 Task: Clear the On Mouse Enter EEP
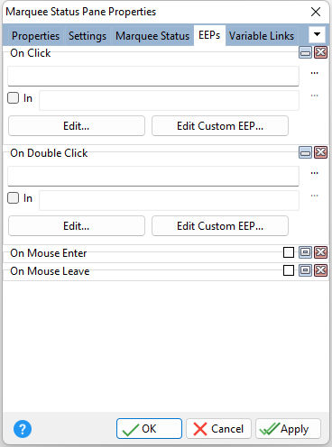coord(320,252)
